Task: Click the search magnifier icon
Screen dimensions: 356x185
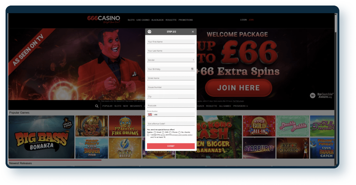Action: [x=97, y=106]
